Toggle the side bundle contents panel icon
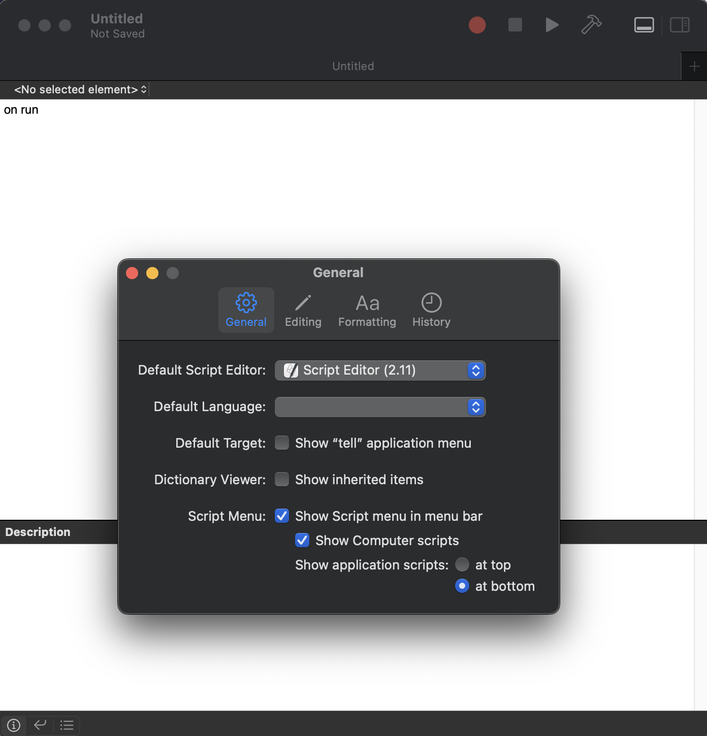This screenshot has width=707, height=736. (680, 25)
